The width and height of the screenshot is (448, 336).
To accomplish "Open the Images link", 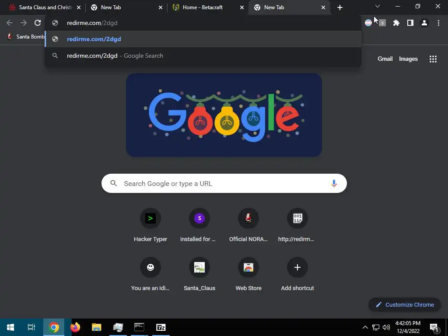I will point(408,59).
